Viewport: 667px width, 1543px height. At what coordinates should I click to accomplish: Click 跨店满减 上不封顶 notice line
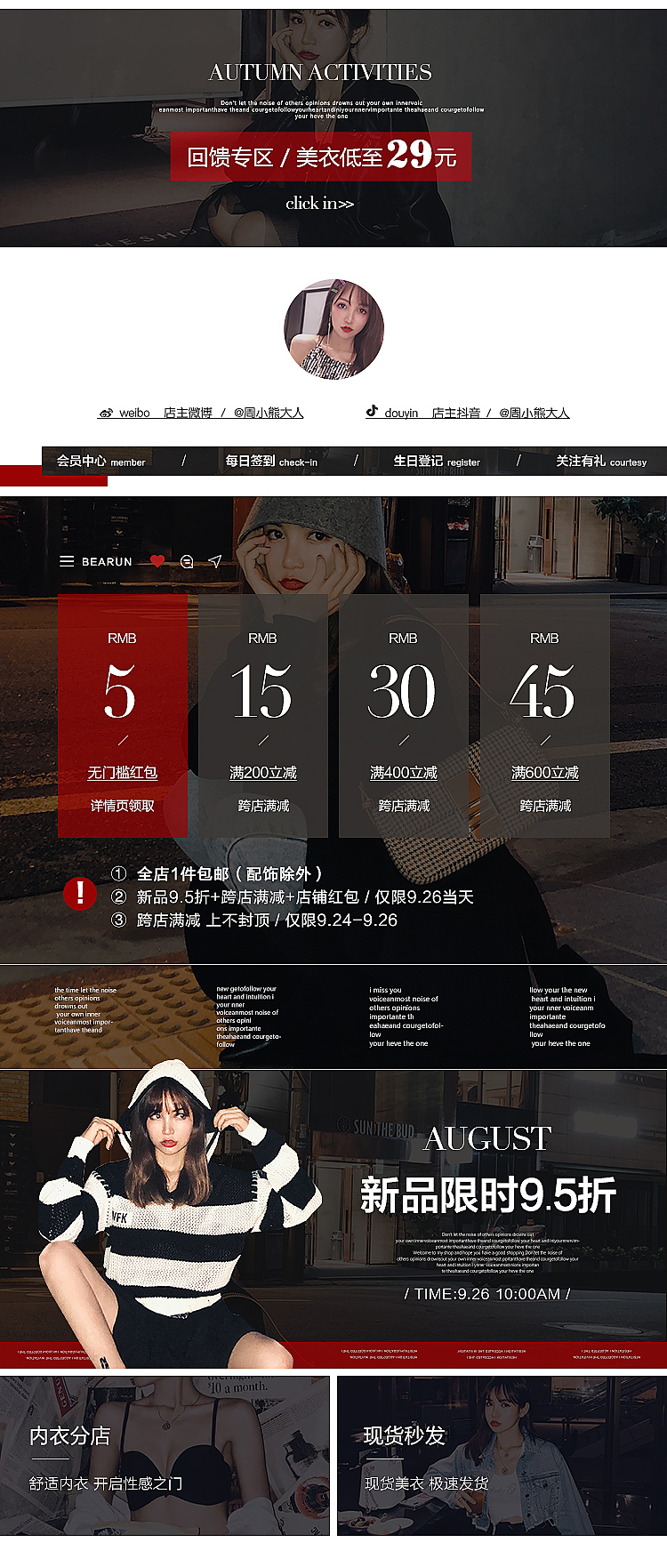coord(253,920)
